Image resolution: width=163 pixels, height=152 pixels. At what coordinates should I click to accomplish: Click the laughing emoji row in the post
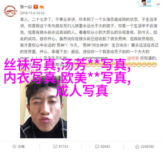coord(114,64)
